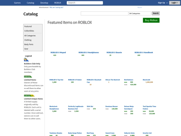
Task: Open ROBLOX U Frisbee item
Action: [x=75, y=80]
